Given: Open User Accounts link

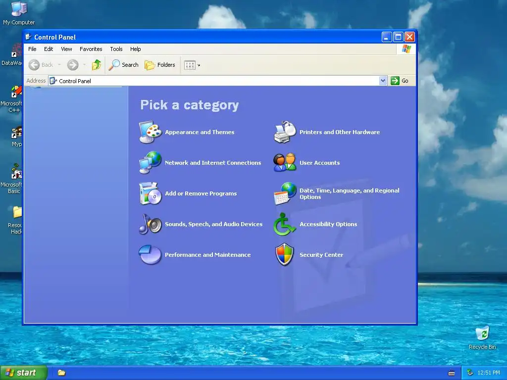Looking at the screenshot, I should tap(319, 163).
